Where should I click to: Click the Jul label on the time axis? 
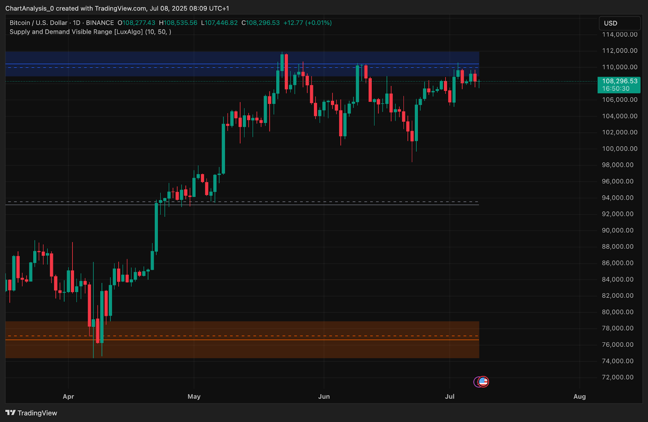tap(450, 397)
